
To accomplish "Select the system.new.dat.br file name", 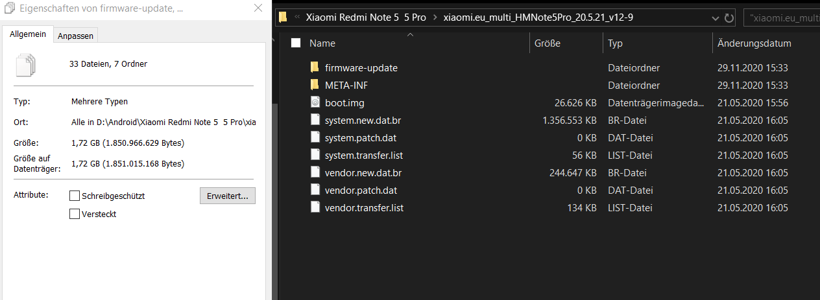I will click(x=363, y=120).
